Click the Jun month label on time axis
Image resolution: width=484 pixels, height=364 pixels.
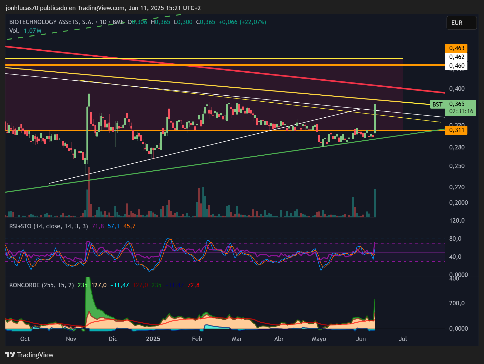click(x=361, y=339)
